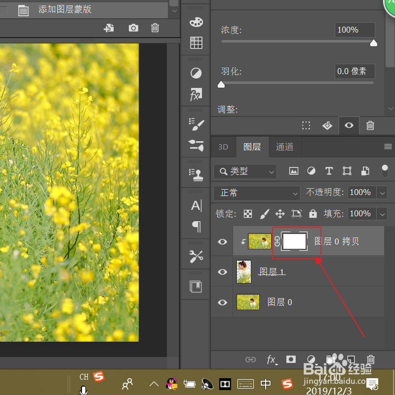Delete current history state trash icon
The image size is (395, 395).
coord(155,28)
